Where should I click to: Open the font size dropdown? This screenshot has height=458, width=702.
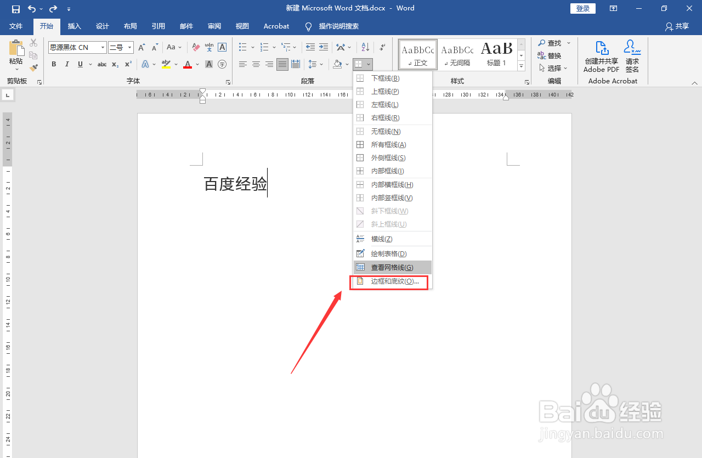pos(129,48)
